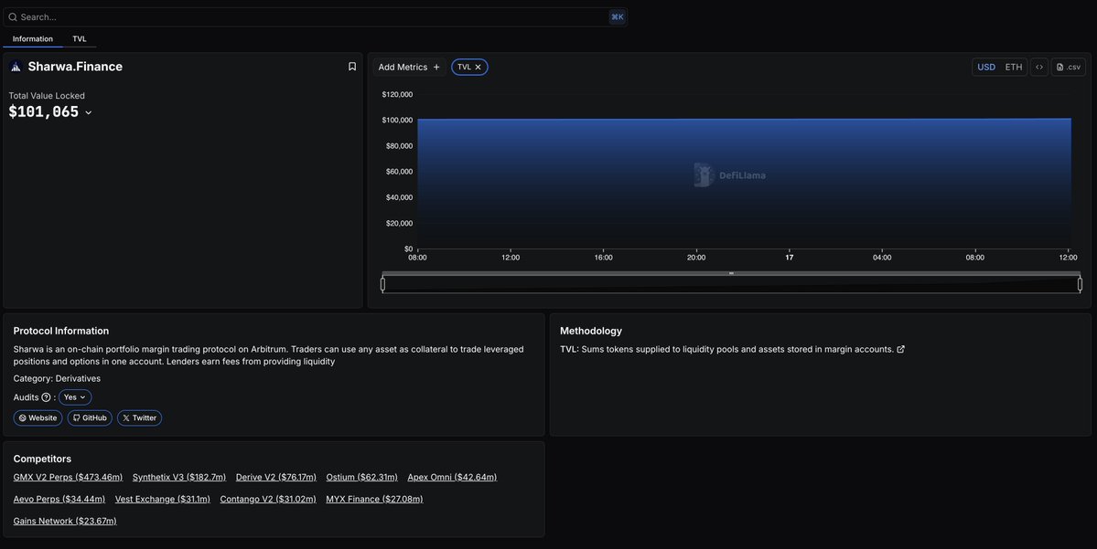
Task: Click the bold 17 date axis label
Action: pyautogui.click(x=790, y=258)
